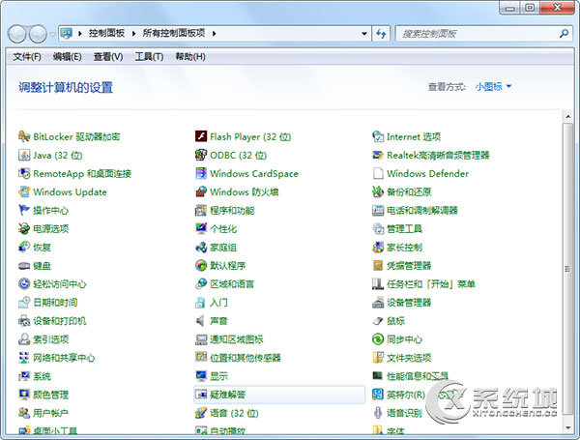Click the 鼠标 icon
The height and width of the screenshot is (440, 580).
(378, 321)
